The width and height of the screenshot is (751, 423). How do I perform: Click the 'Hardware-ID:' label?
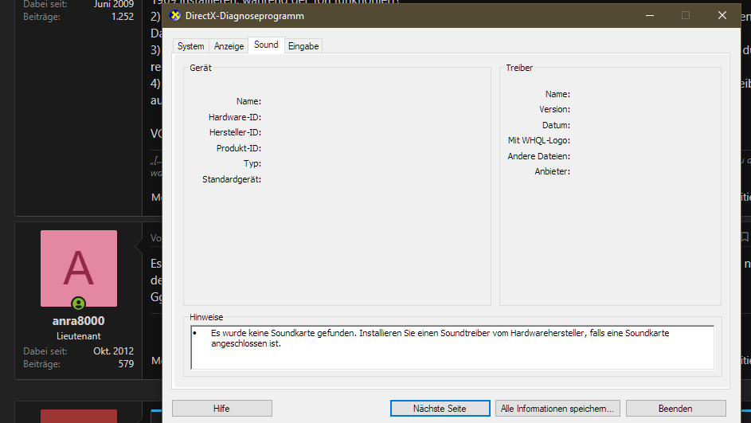point(235,117)
